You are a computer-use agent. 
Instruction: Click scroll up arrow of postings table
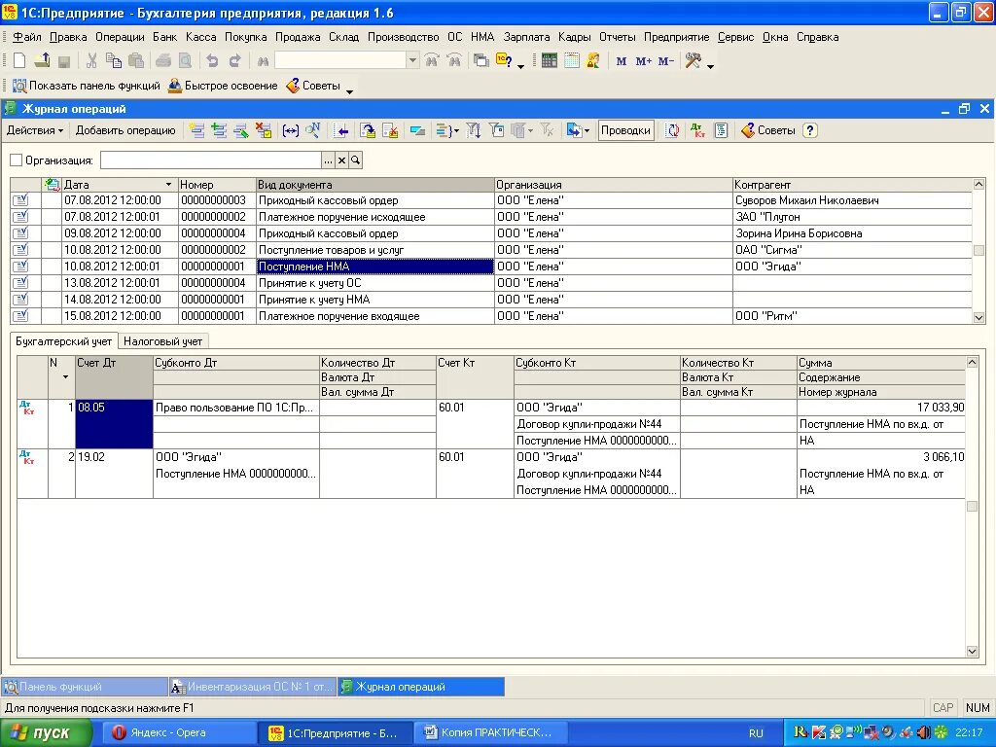tap(972, 363)
